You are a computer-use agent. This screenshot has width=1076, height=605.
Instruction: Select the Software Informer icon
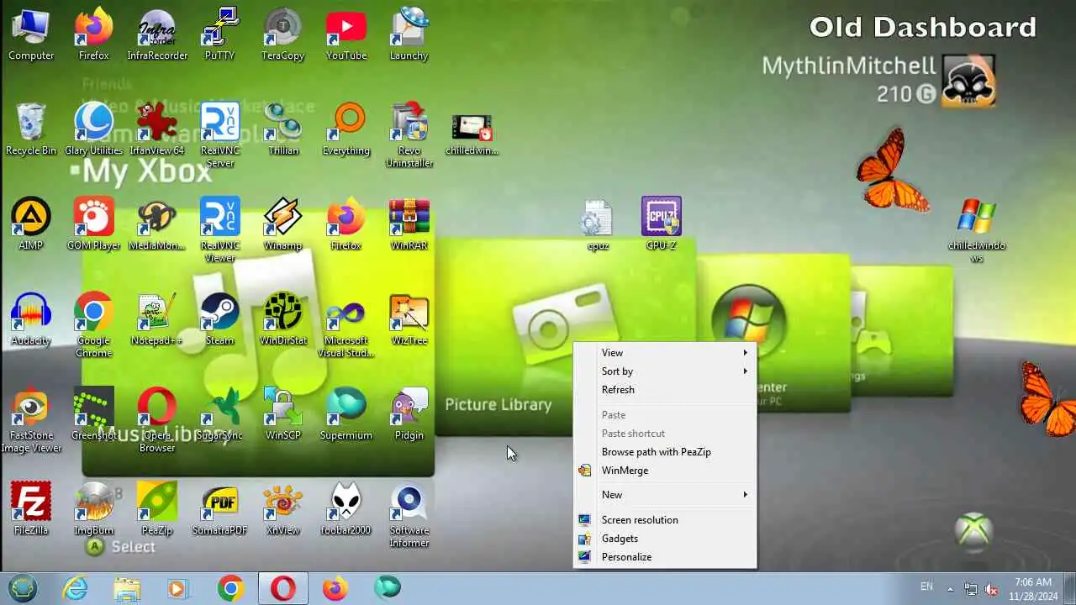point(409,515)
